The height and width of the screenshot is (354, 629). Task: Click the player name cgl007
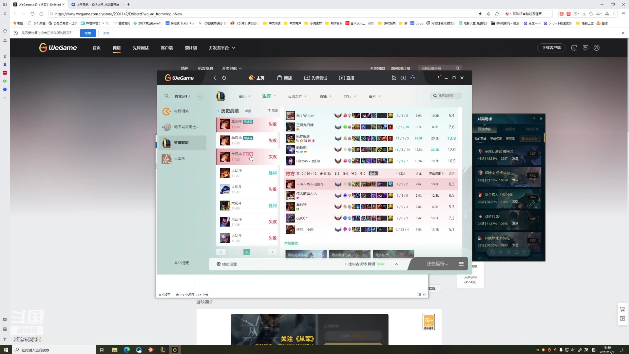coord(301,218)
